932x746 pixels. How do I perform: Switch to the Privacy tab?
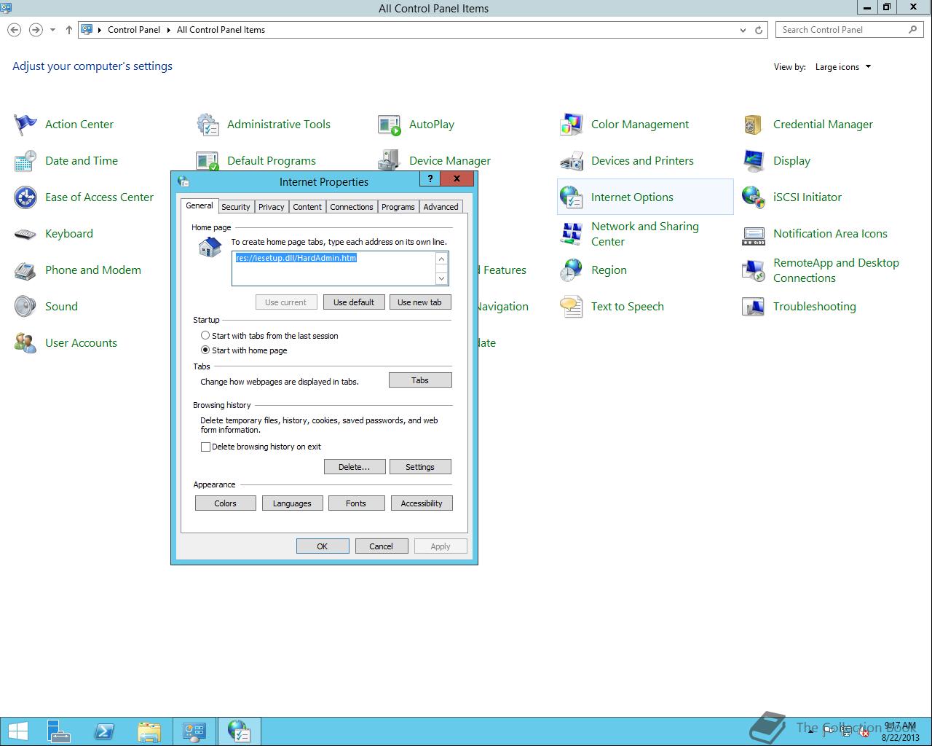[x=272, y=207]
